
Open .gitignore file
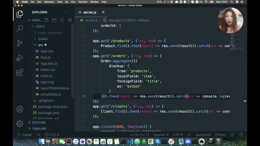click(x=46, y=101)
